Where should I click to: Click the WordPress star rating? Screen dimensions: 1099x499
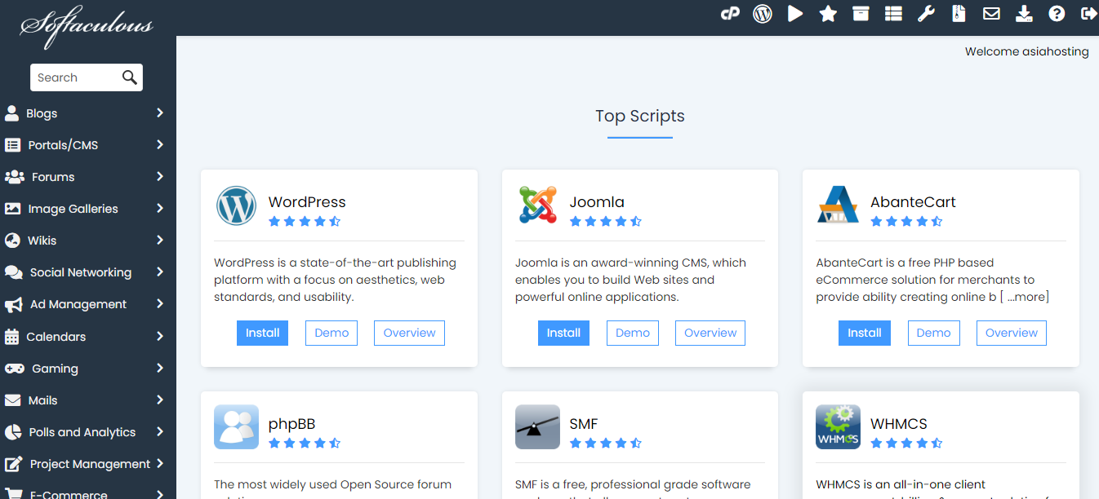[305, 221]
